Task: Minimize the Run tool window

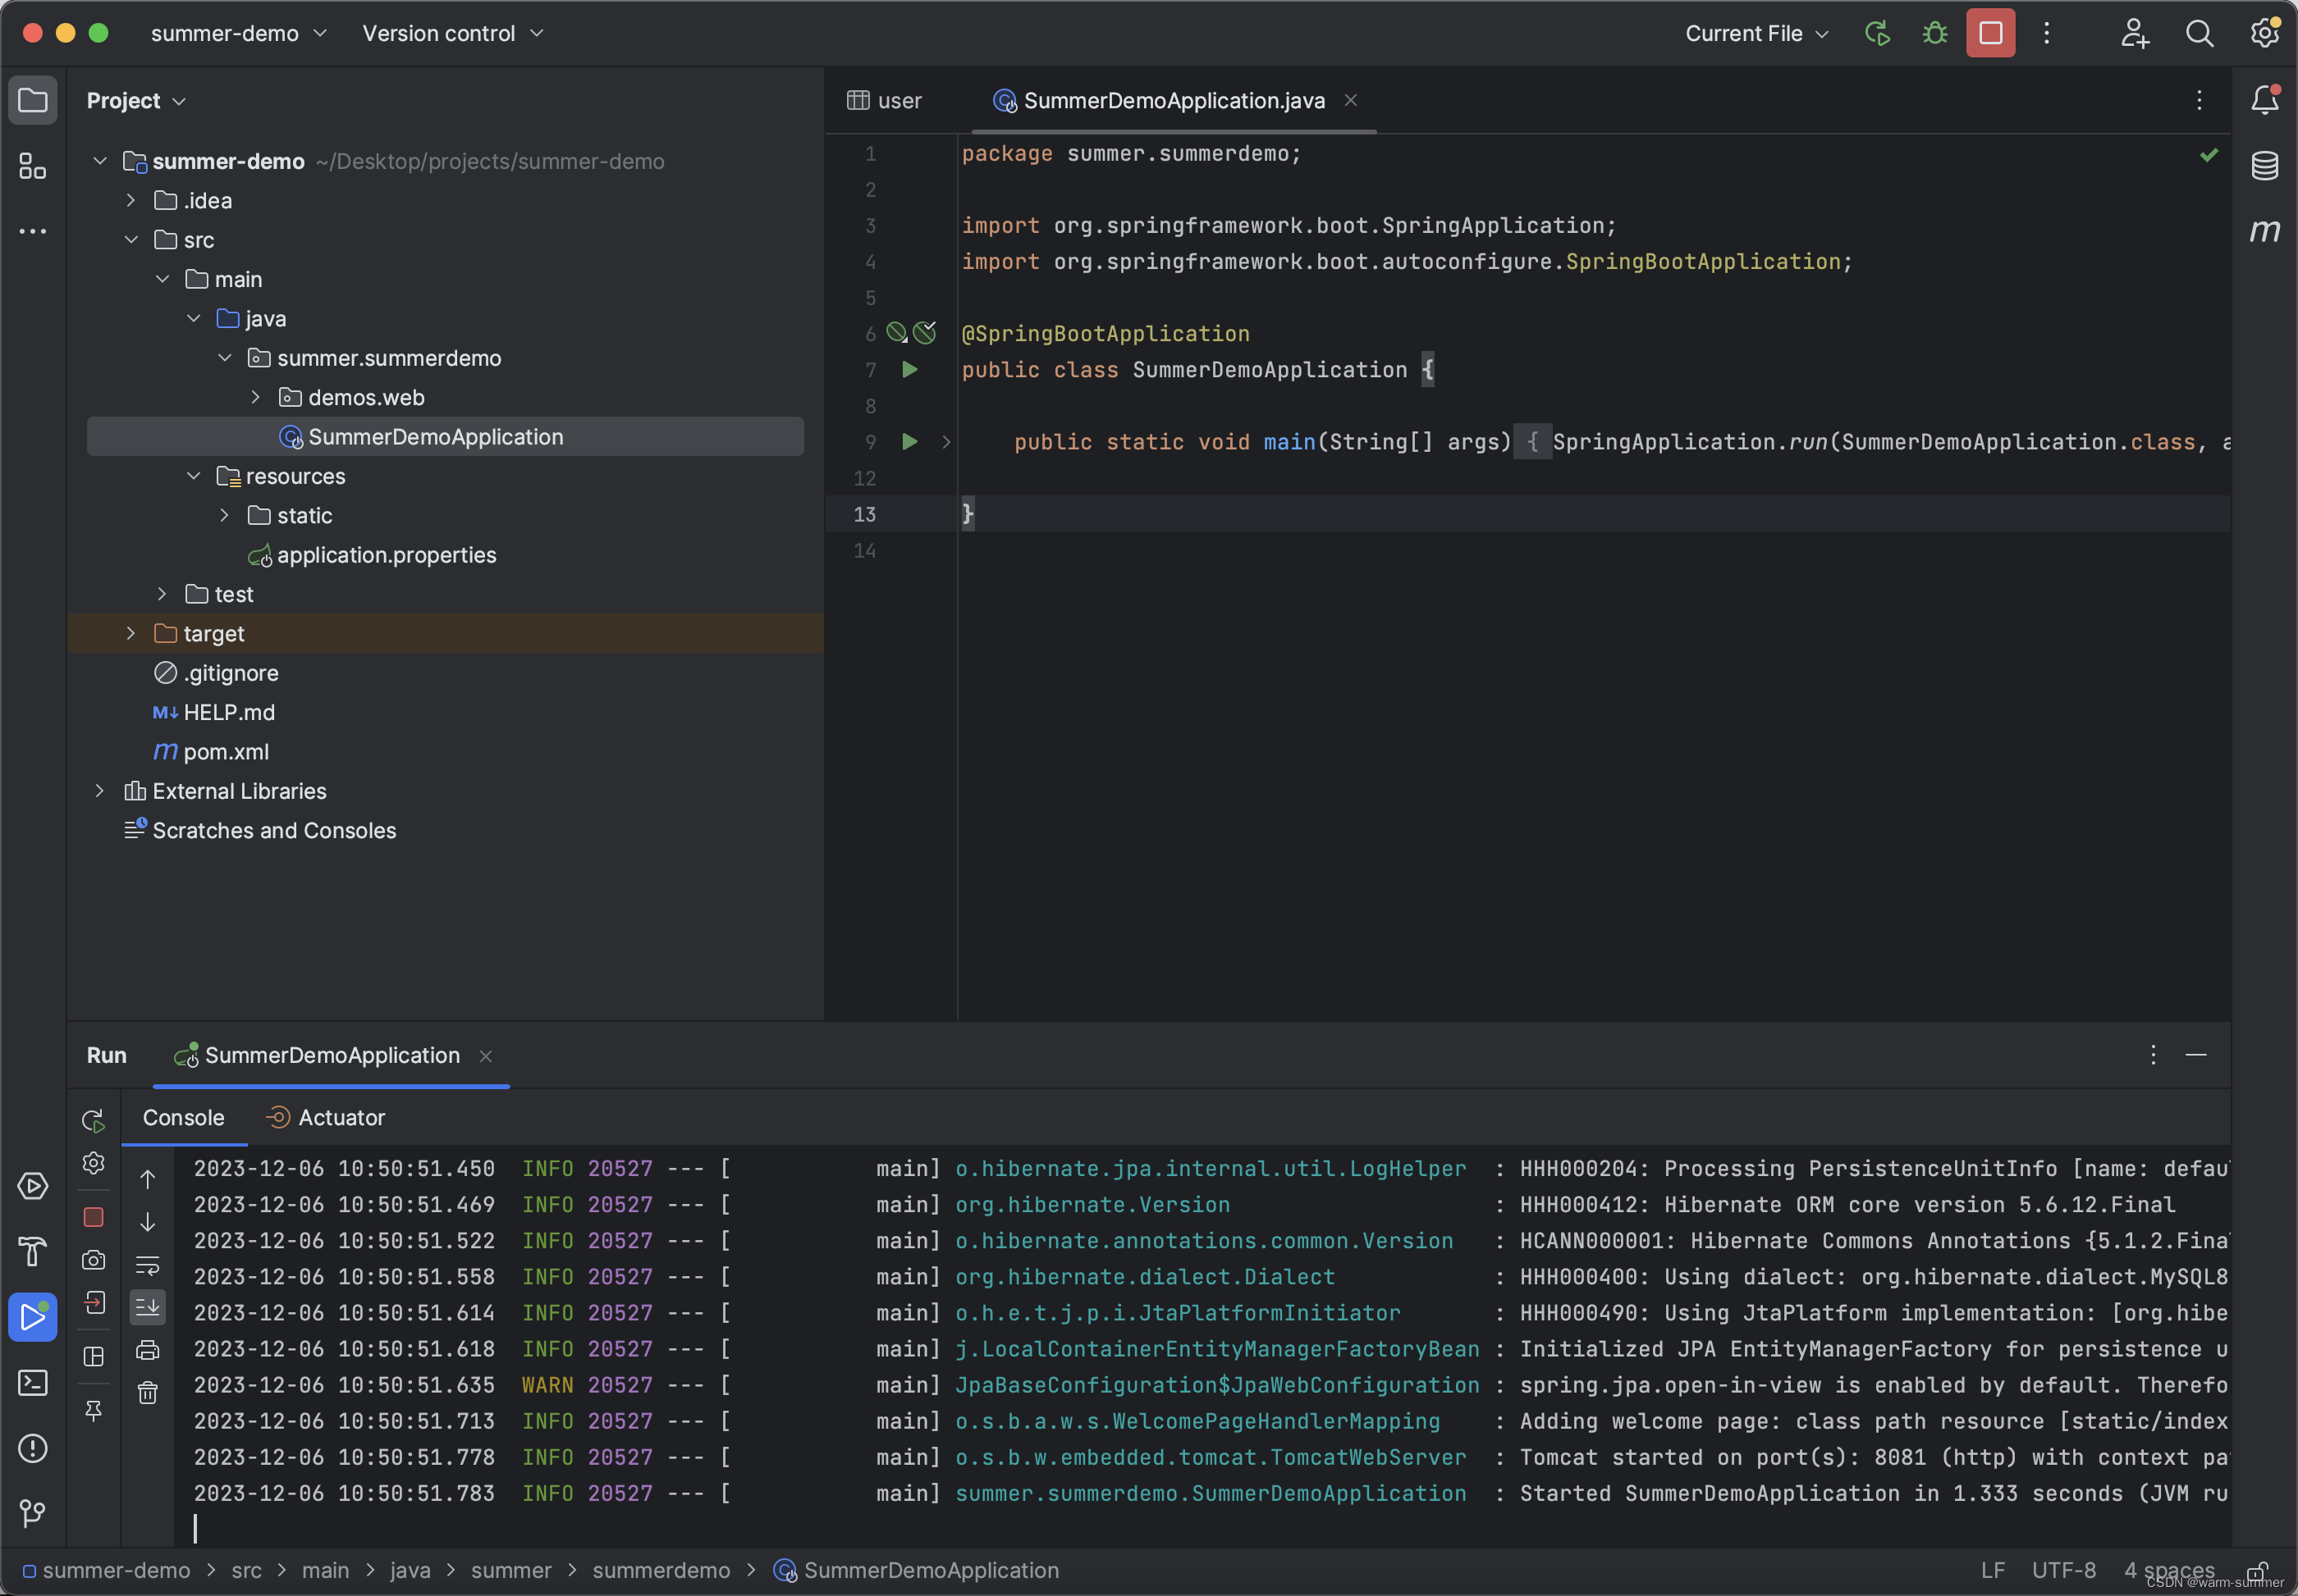Action: [2196, 1055]
